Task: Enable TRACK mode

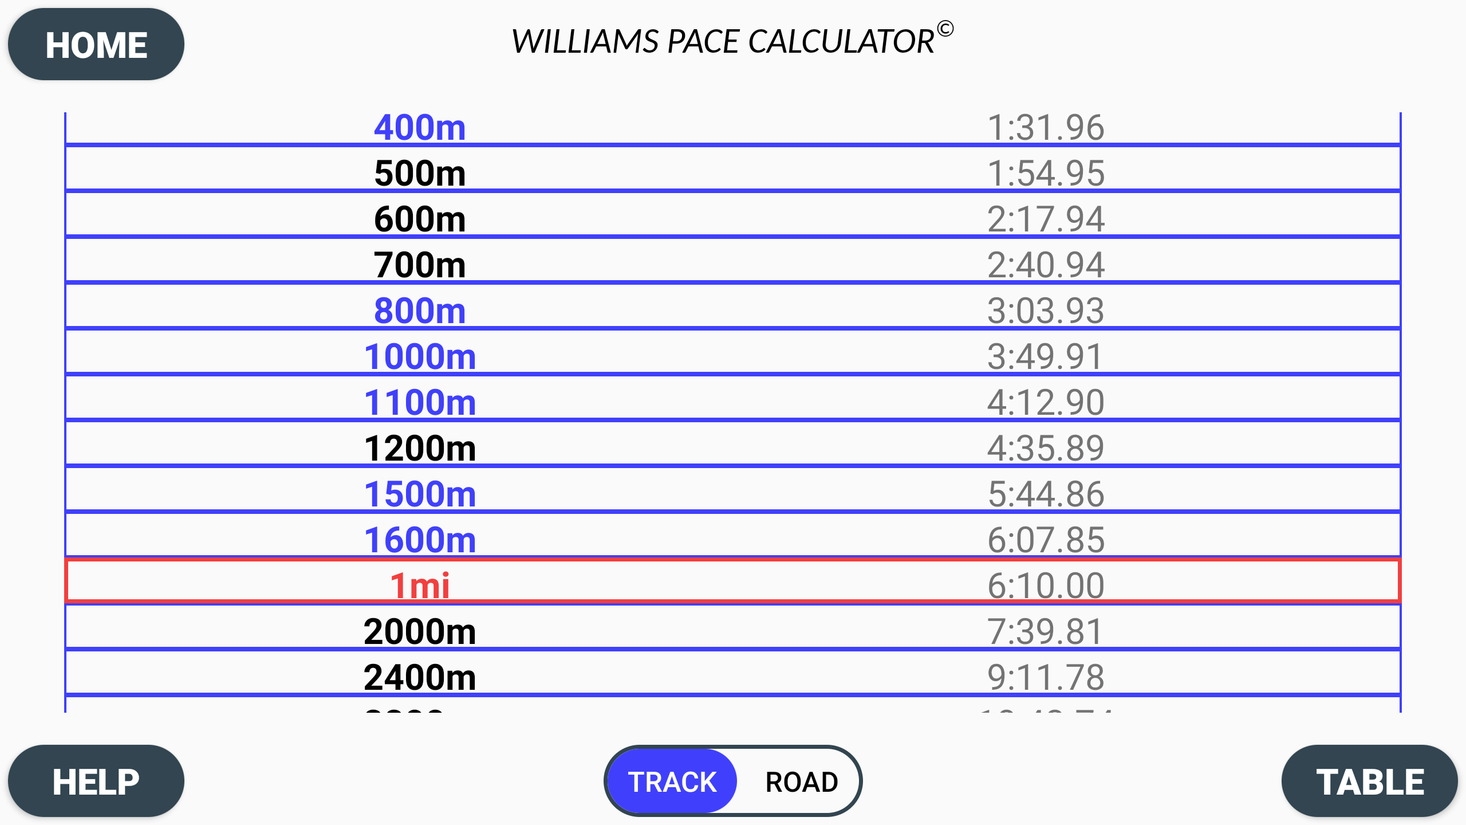Action: tap(672, 780)
